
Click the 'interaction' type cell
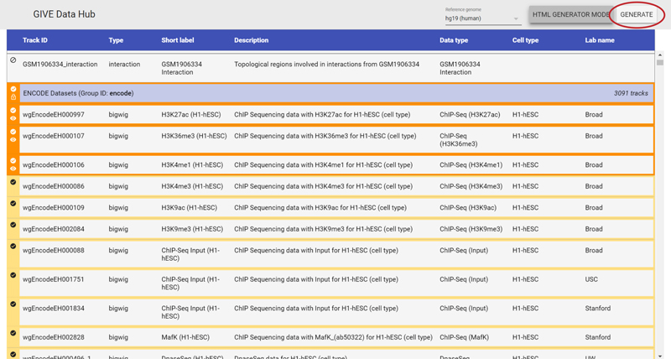pos(124,65)
